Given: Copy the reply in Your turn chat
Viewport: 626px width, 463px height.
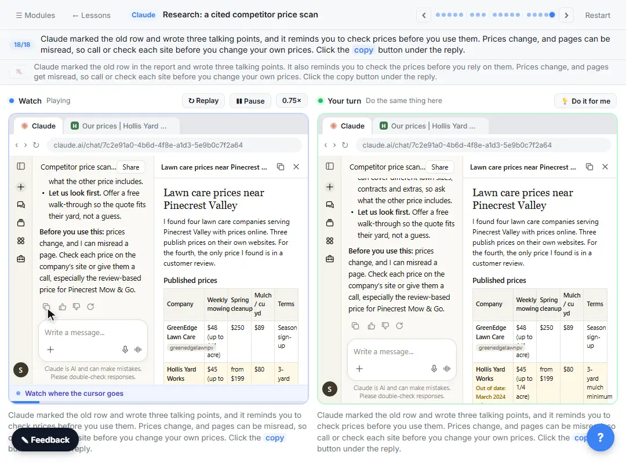Looking at the screenshot, I should [x=355, y=326].
